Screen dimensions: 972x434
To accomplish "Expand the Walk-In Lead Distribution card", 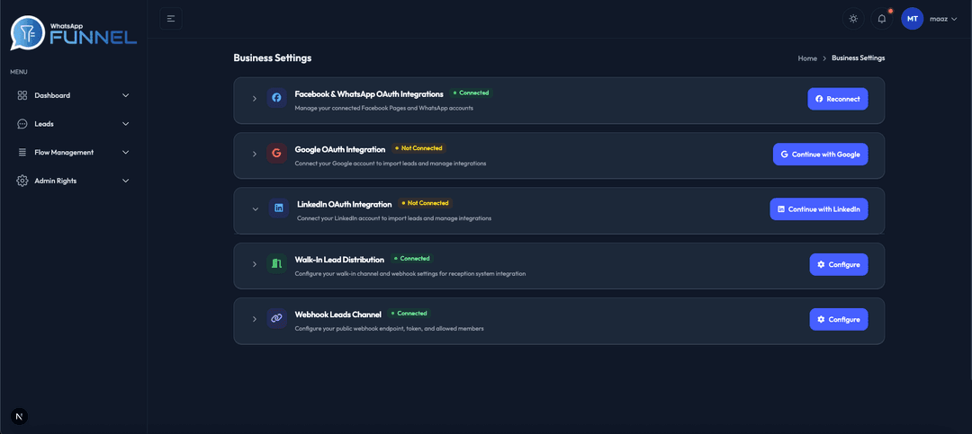I will tap(254, 264).
